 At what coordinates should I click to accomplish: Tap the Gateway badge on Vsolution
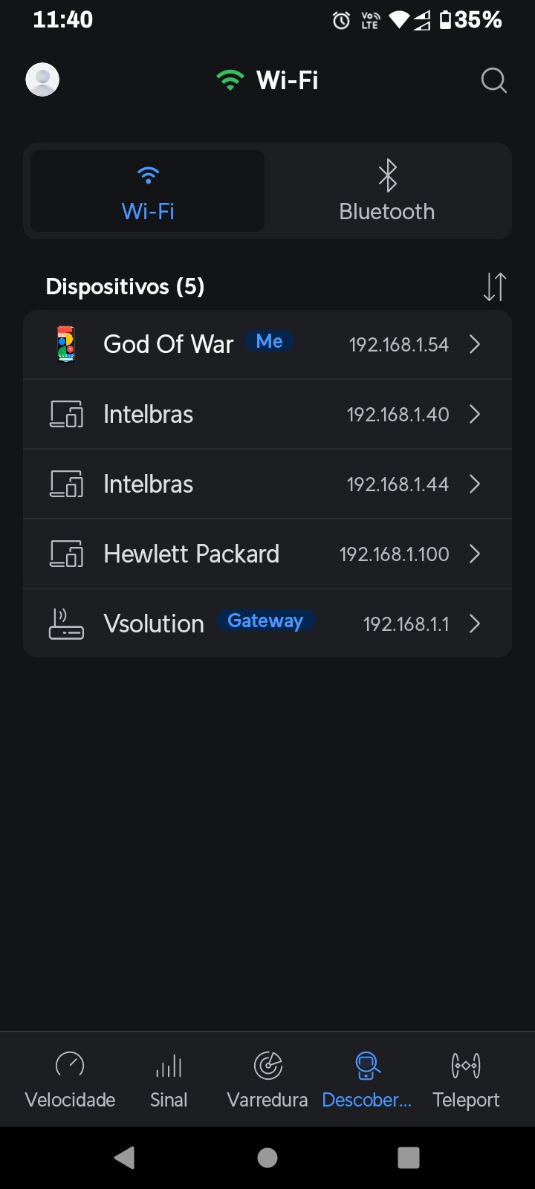[x=265, y=621]
